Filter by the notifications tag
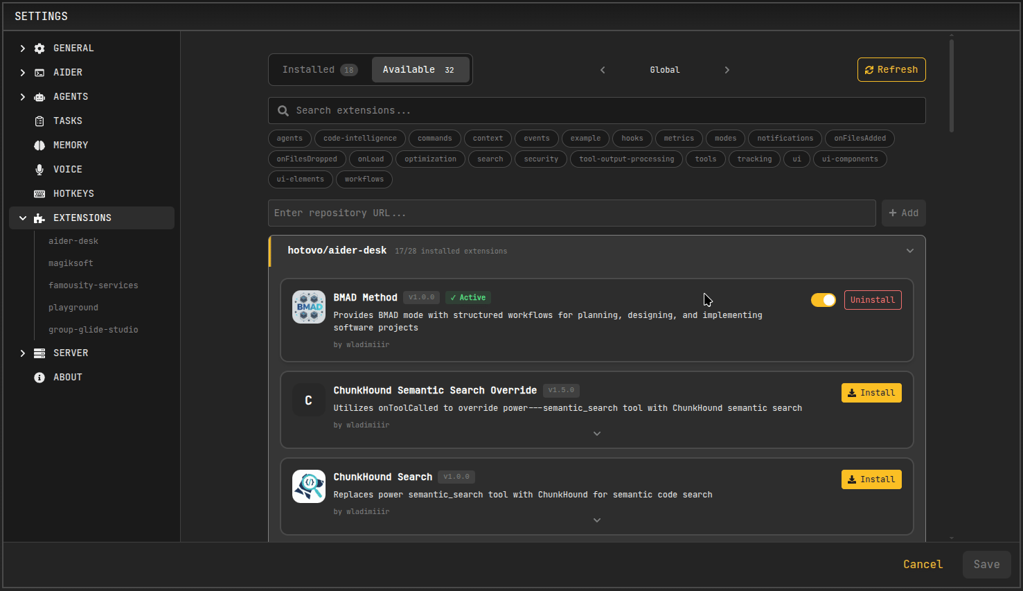Image resolution: width=1023 pixels, height=591 pixels. pyautogui.click(x=785, y=139)
